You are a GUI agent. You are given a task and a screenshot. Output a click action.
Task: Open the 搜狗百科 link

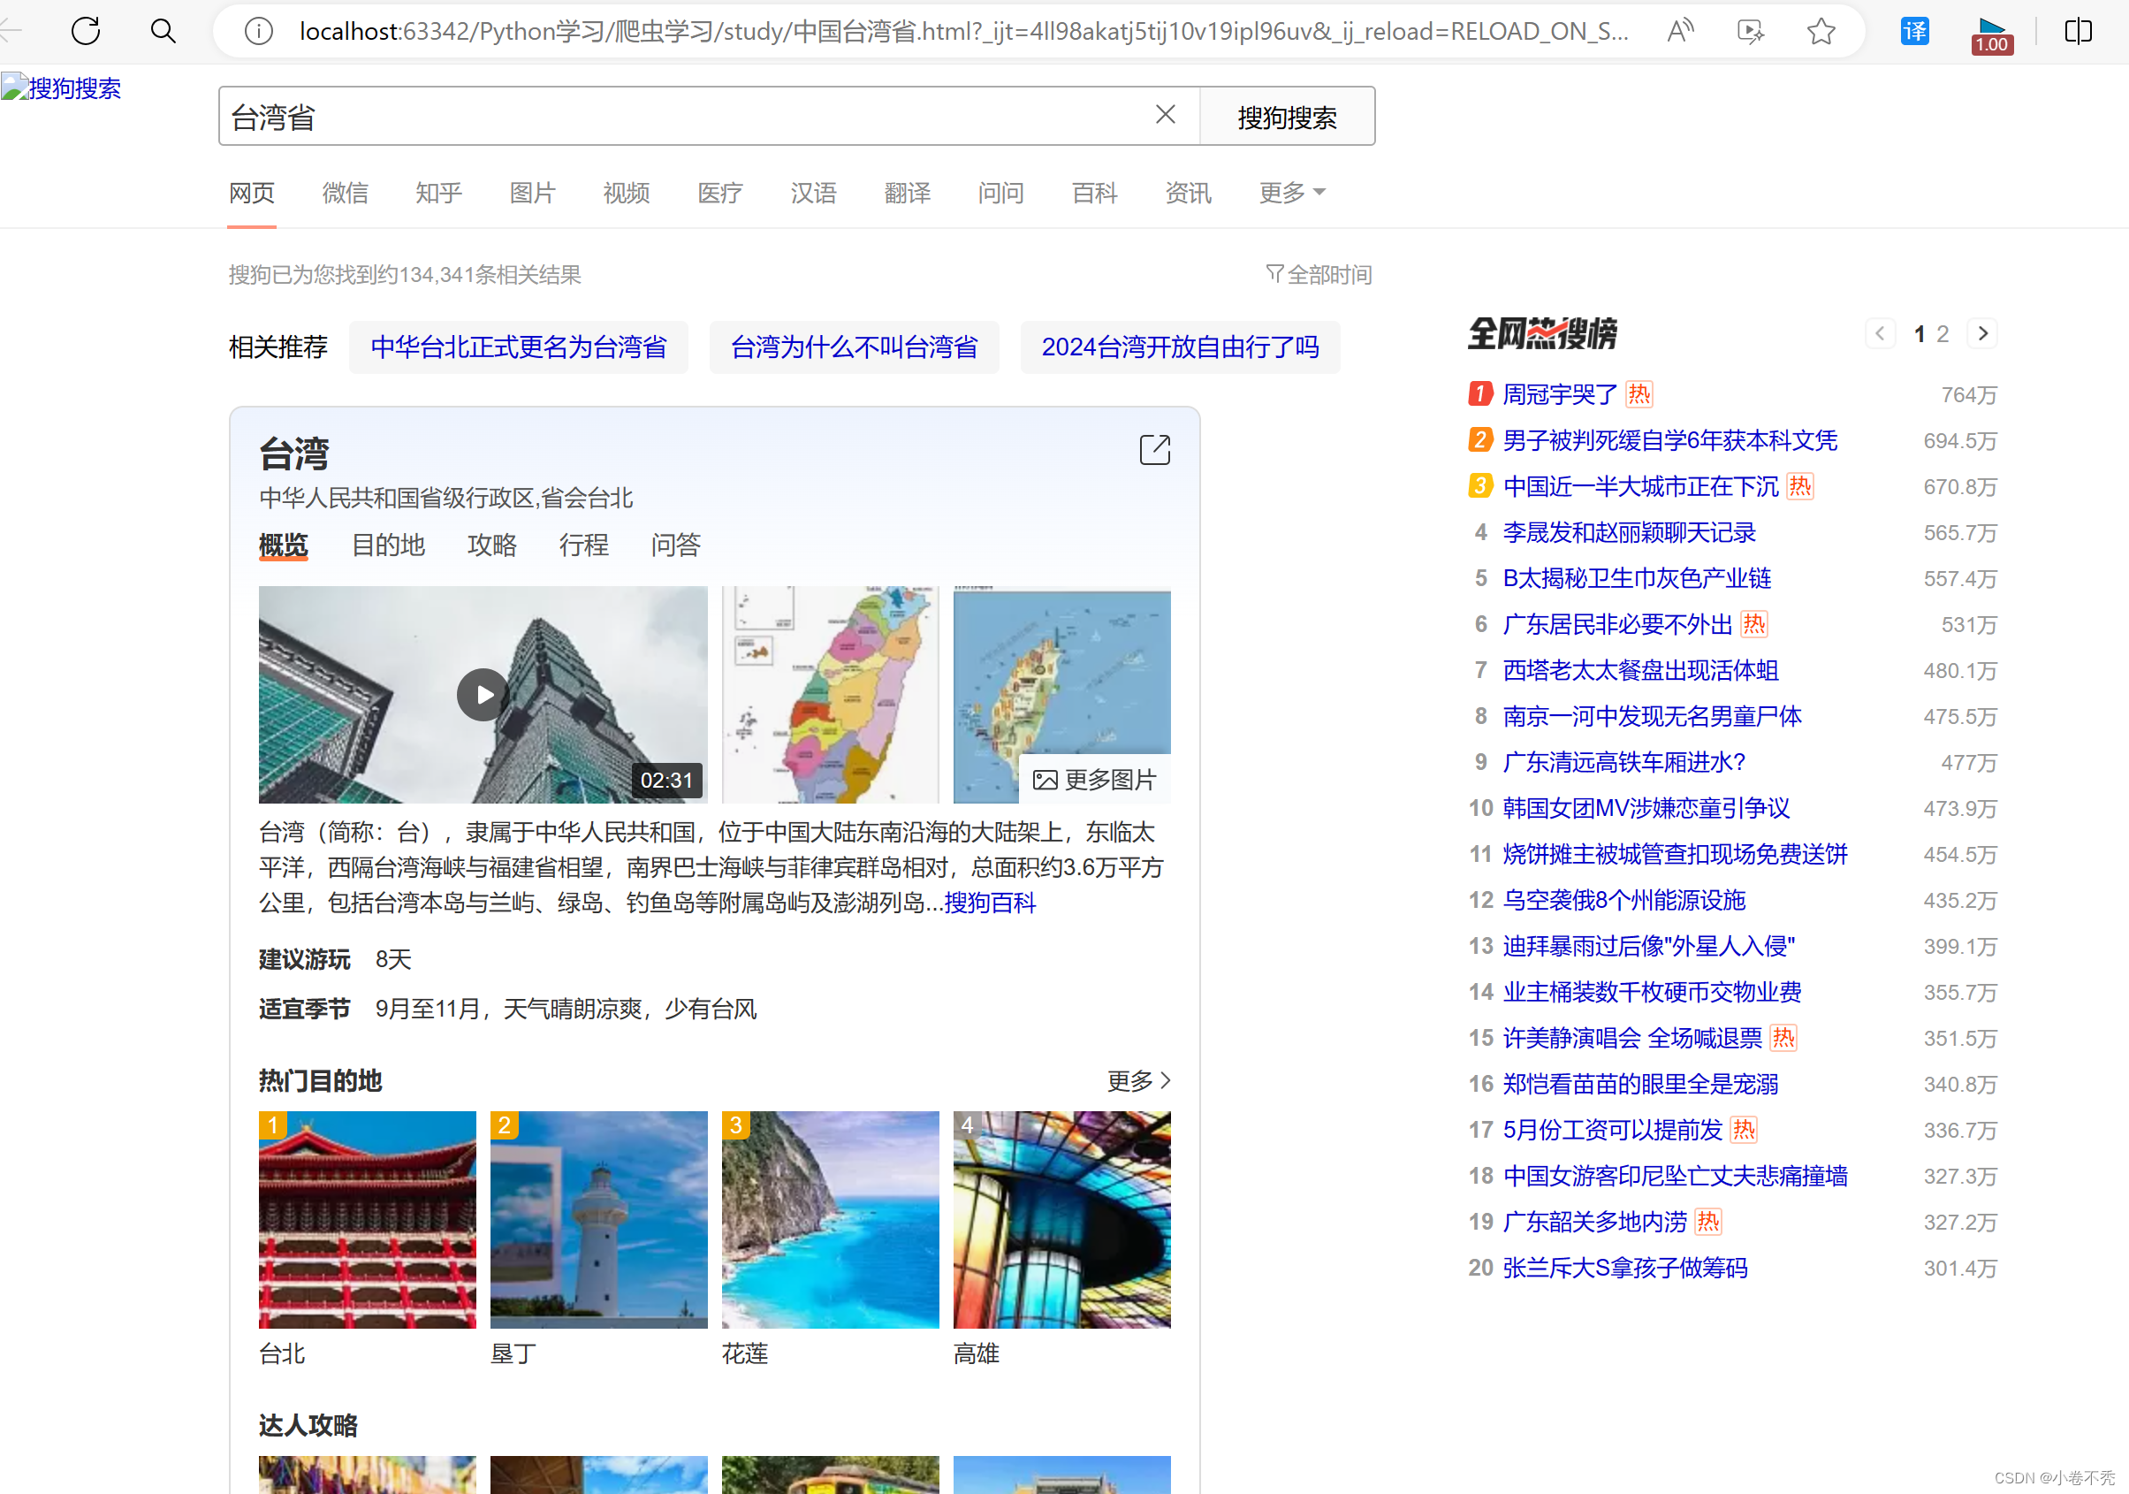click(990, 903)
